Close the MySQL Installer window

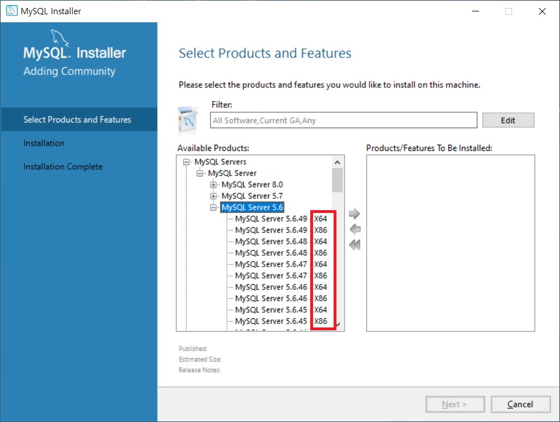[542, 11]
